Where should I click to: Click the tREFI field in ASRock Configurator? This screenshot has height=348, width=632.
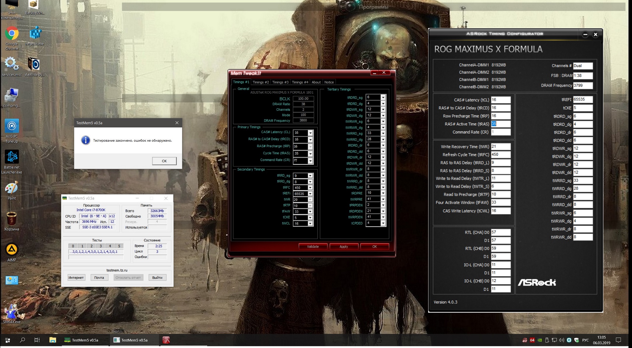point(583,99)
